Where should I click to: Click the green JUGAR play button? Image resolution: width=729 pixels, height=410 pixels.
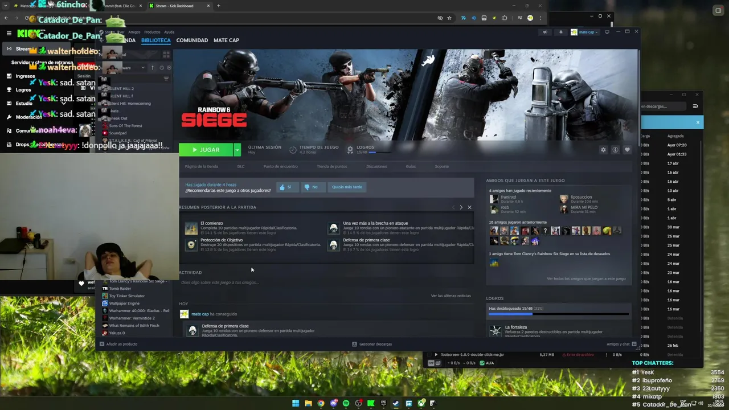(206, 150)
